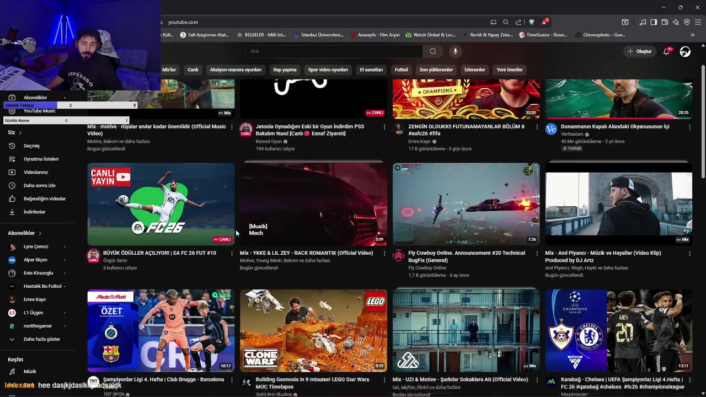
Task: Select the Rap yapma chip
Action: click(285, 70)
